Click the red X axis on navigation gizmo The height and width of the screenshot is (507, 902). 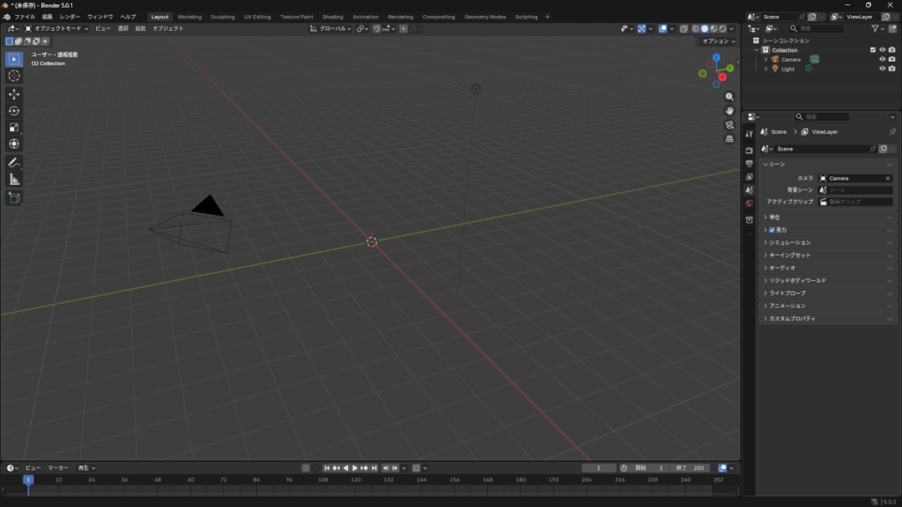(722, 77)
